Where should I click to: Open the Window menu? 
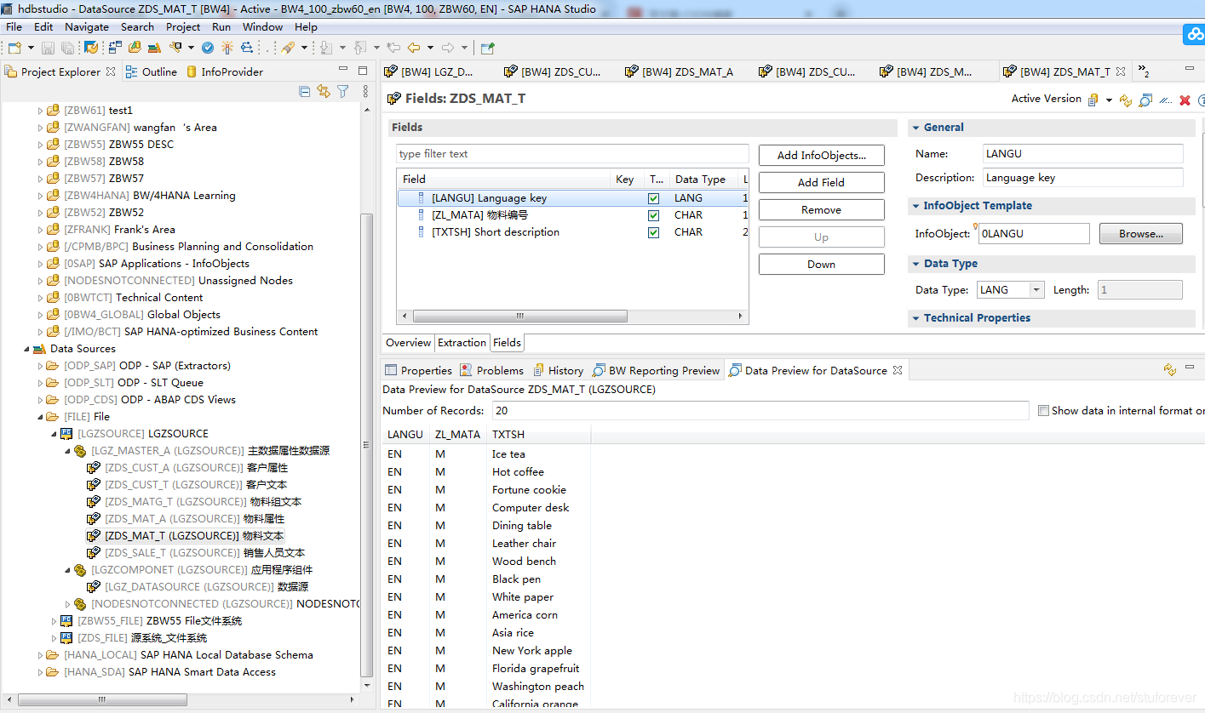pyautogui.click(x=262, y=26)
